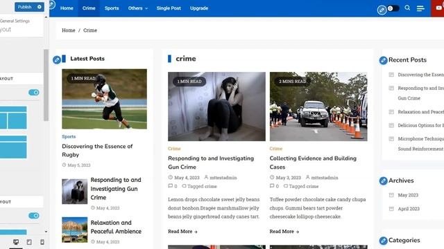Image resolution: width=444 pixels, height=249 pixels.
Task: Edit the Recent Posts widget pencil icon
Action: (383, 60)
